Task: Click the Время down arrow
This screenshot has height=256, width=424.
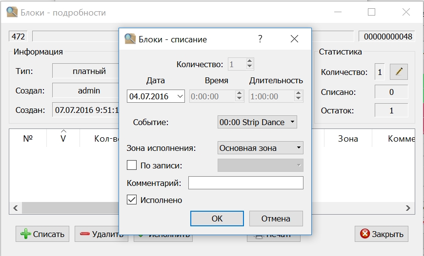Action: (239, 99)
